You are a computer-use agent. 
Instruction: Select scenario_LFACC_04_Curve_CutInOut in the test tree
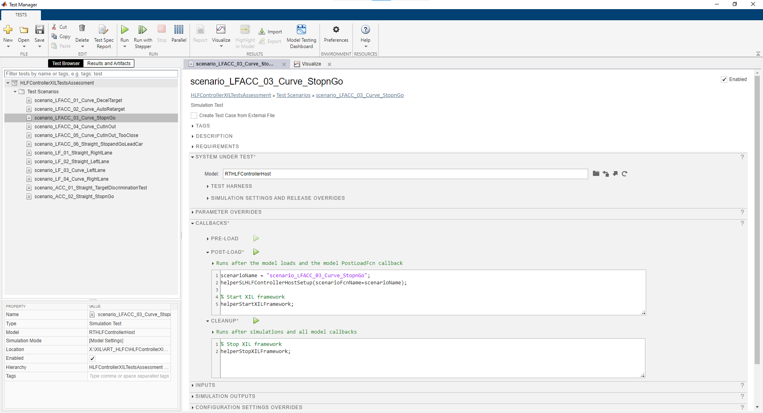pos(75,127)
